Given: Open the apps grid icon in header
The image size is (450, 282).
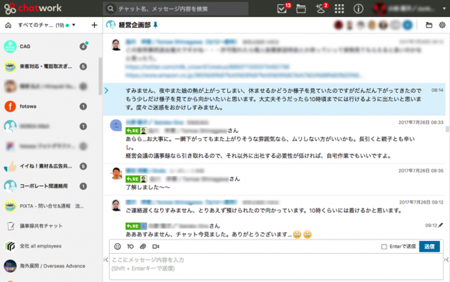Looking at the screenshot, I should point(339,8).
